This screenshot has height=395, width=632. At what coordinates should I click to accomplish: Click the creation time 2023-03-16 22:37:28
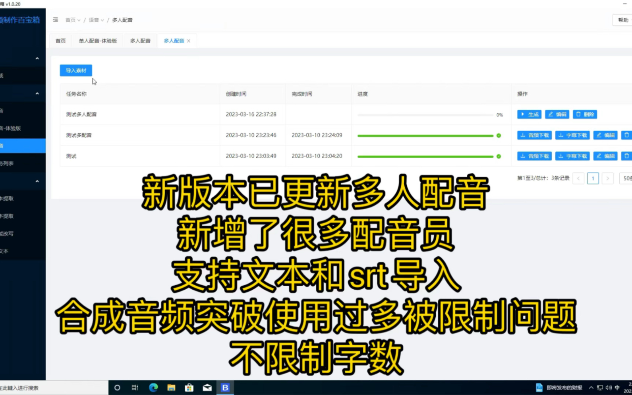251,114
